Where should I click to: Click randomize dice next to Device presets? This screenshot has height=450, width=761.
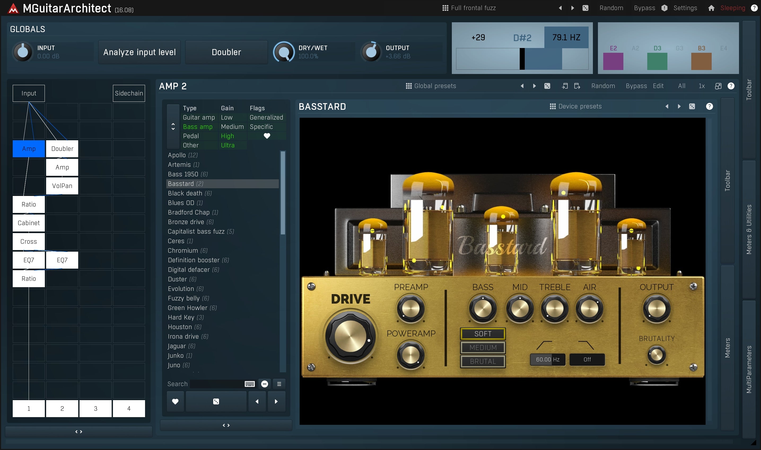[x=692, y=106]
